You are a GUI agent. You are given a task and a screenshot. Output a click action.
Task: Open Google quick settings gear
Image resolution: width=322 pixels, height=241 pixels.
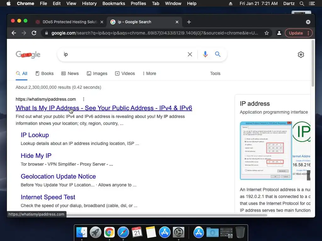(301, 55)
